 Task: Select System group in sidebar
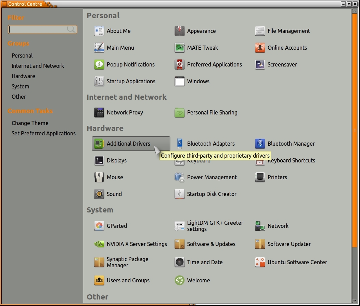point(21,86)
